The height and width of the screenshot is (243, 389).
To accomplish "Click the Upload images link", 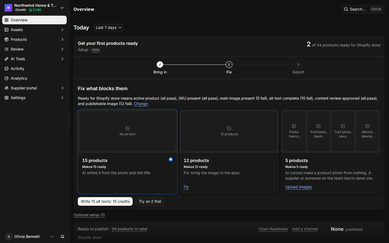I will tap(299, 187).
